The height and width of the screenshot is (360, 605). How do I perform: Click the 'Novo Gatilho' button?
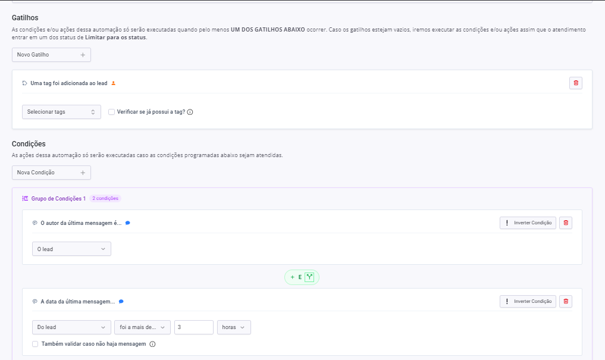coord(51,55)
